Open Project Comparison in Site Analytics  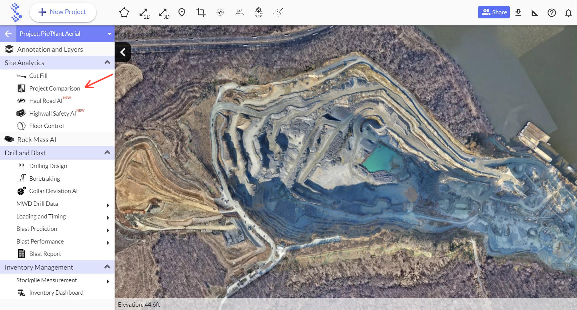click(x=54, y=89)
